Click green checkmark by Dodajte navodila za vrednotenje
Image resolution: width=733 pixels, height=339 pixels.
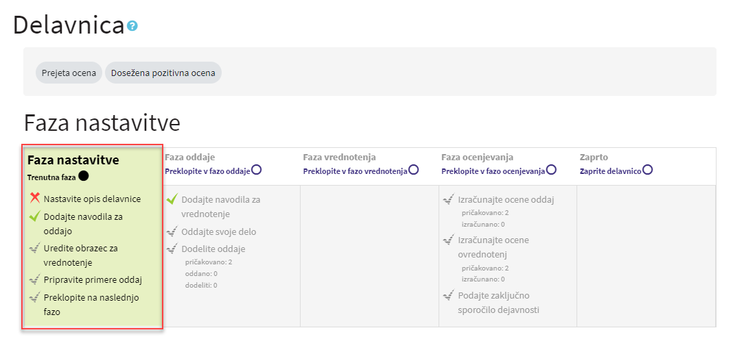(x=172, y=199)
